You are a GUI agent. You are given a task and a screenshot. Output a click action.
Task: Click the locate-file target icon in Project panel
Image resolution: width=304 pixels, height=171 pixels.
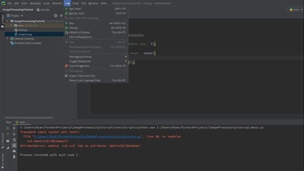56,16
